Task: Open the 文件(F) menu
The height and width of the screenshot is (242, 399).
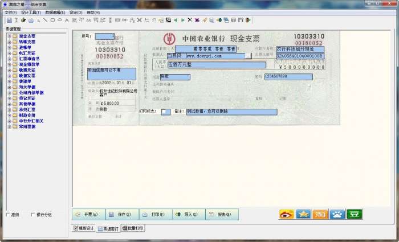Action: coord(10,13)
